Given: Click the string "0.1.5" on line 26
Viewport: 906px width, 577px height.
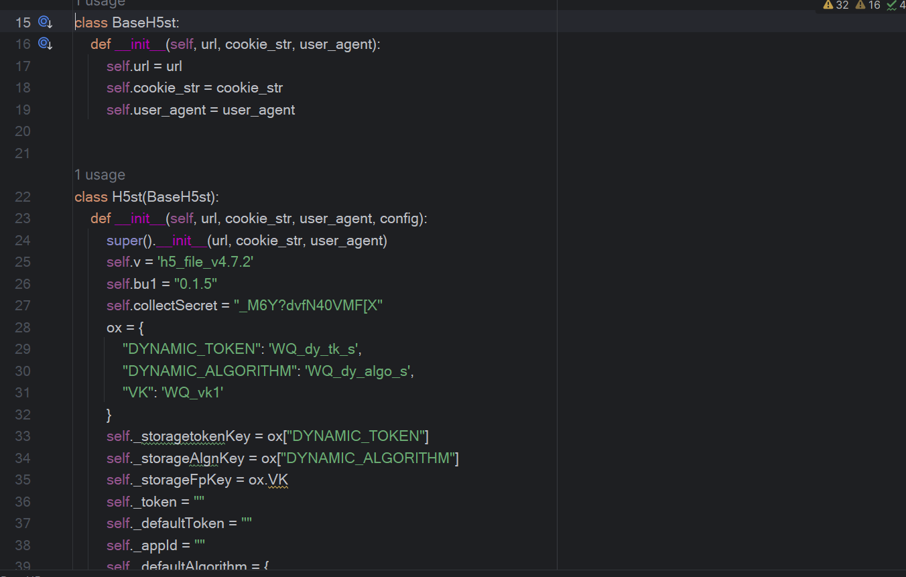Looking at the screenshot, I should [195, 284].
